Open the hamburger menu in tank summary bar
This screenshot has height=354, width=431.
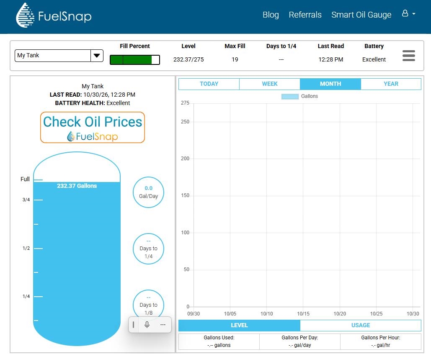point(408,56)
